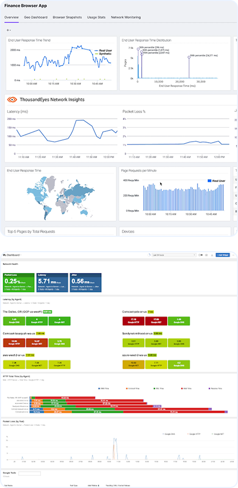Click the Sandynet agent heading
The width and height of the screenshot is (238, 488).
[x=137, y=333]
